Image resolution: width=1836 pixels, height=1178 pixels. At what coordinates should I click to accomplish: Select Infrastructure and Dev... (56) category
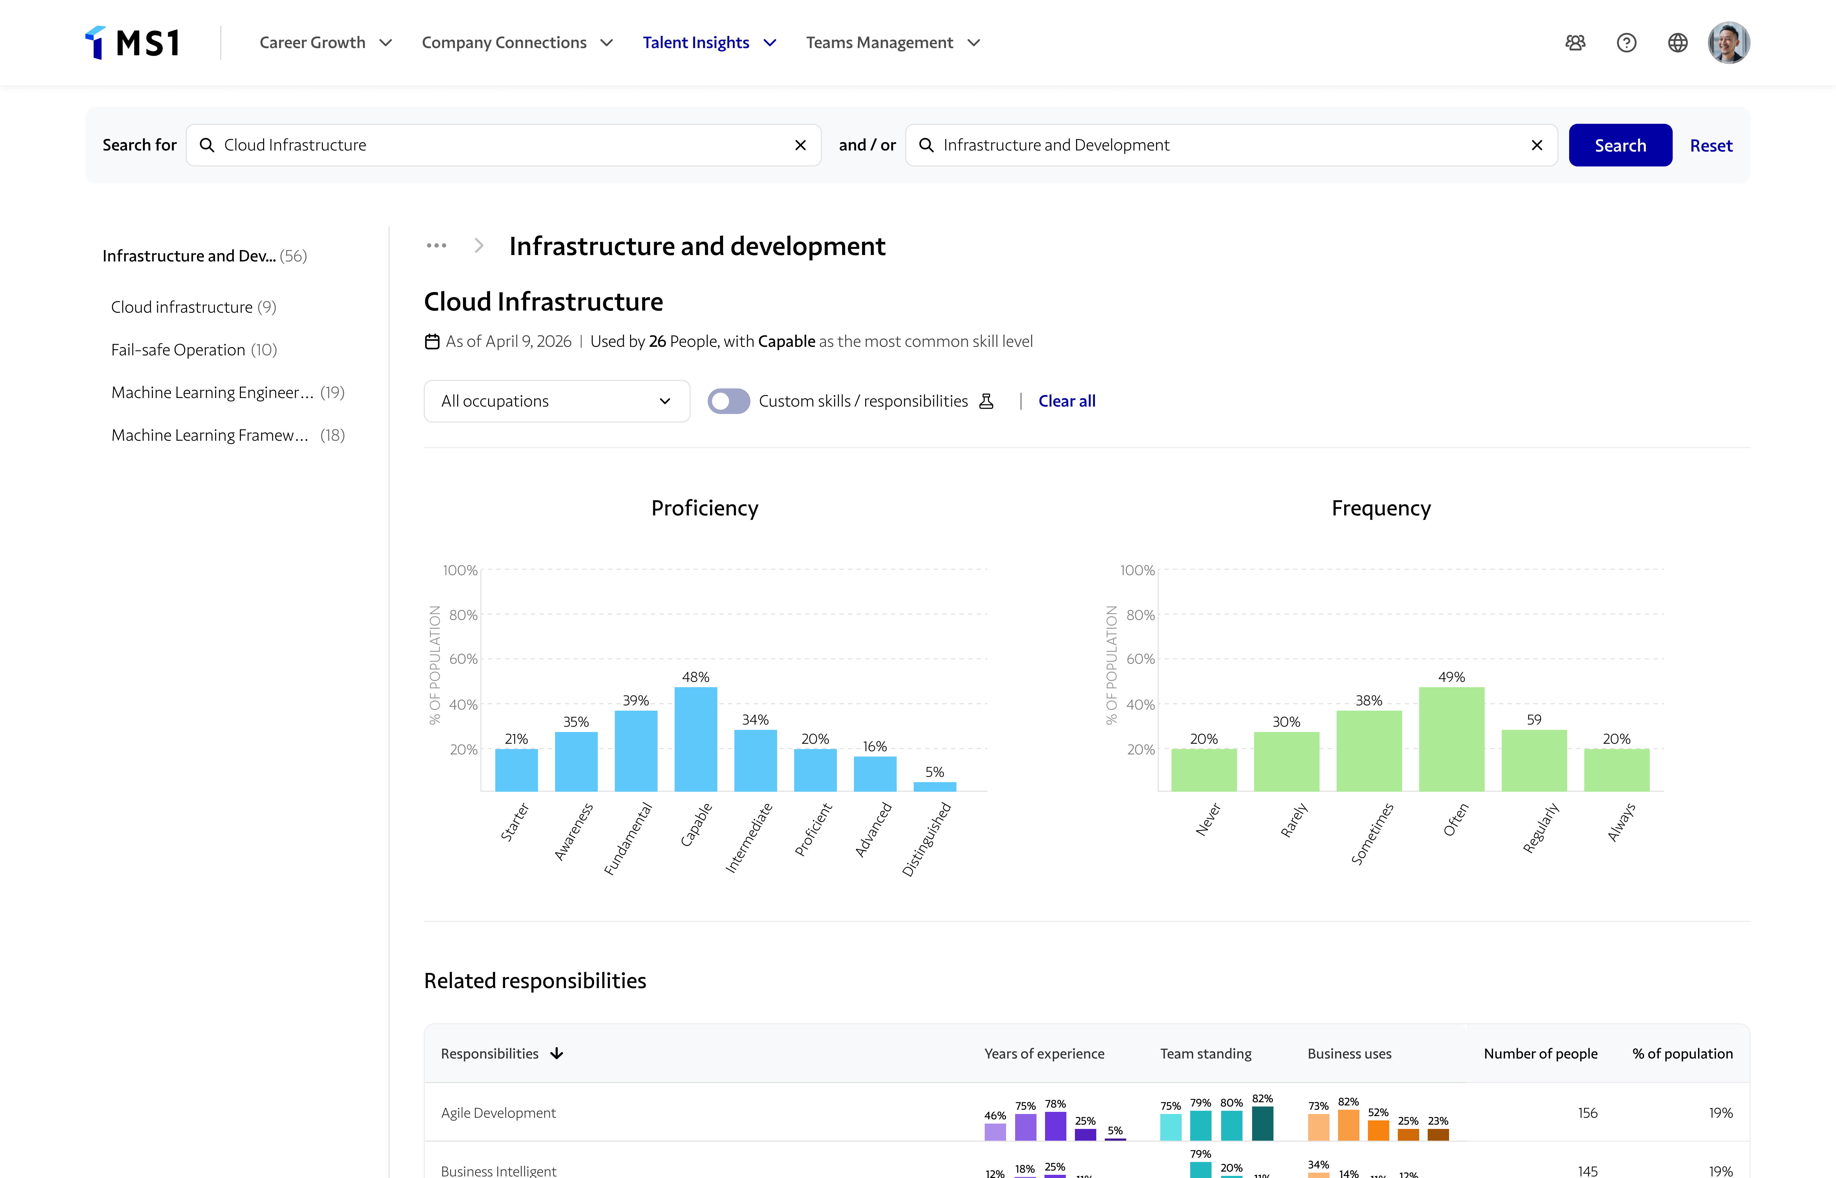[x=205, y=256]
